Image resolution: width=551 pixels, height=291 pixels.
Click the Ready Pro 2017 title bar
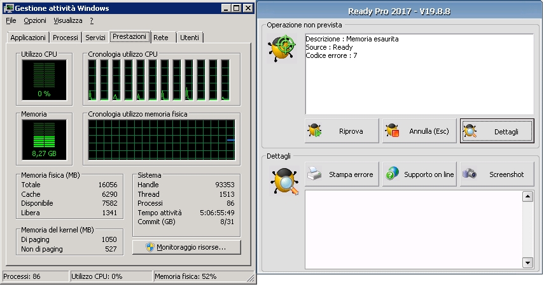[399, 11]
